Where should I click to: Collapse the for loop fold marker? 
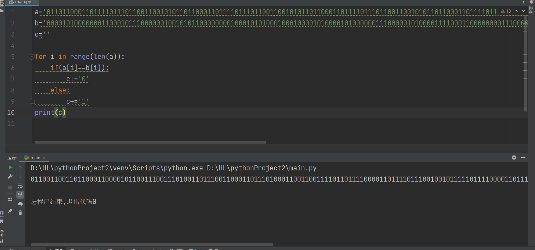coord(32,57)
